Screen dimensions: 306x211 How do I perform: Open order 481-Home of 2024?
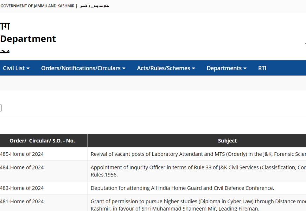click(22, 202)
